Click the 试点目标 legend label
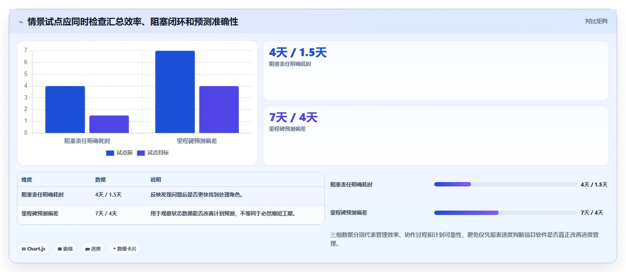The width and height of the screenshot is (626, 272). click(158, 153)
